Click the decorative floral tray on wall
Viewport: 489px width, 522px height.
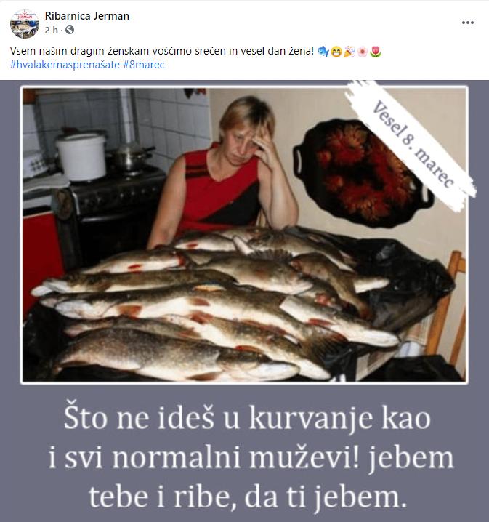[x=361, y=173]
